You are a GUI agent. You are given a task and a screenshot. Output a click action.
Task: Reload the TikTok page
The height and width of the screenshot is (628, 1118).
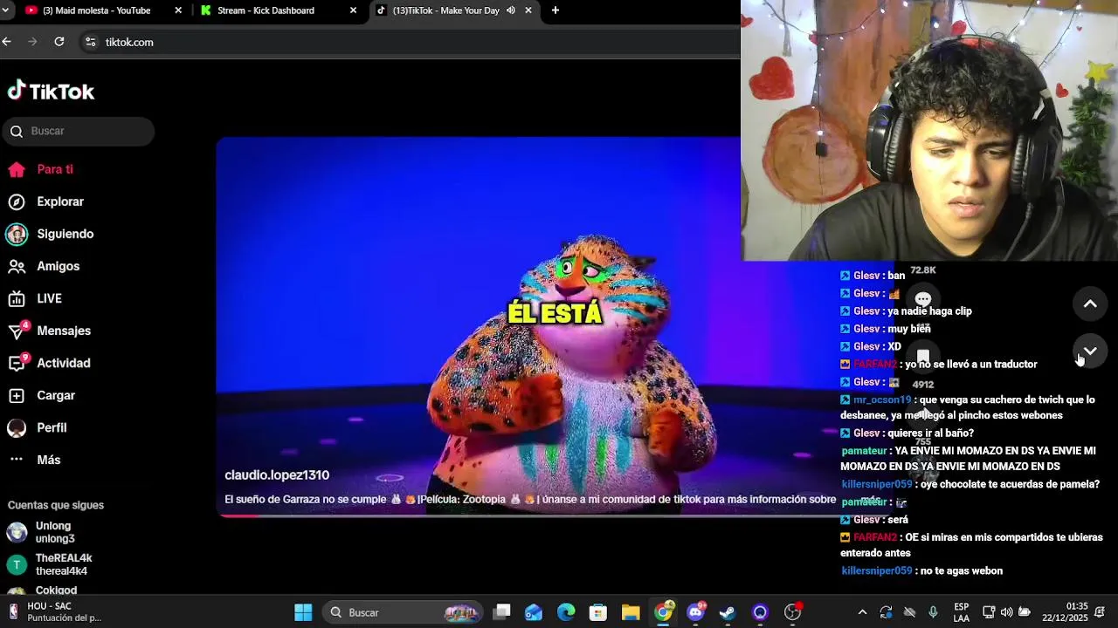tap(59, 42)
